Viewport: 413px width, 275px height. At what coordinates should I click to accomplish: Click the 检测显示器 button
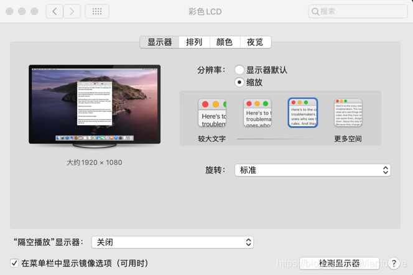point(339,263)
